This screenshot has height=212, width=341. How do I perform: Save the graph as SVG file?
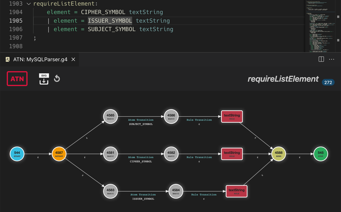pyautogui.click(x=44, y=79)
